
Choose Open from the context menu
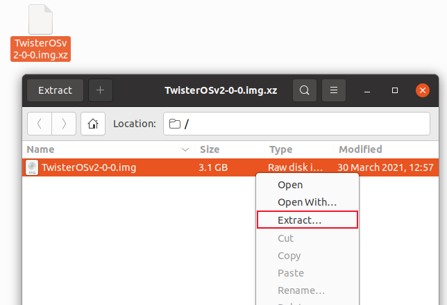pyautogui.click(x=290, y=185)
